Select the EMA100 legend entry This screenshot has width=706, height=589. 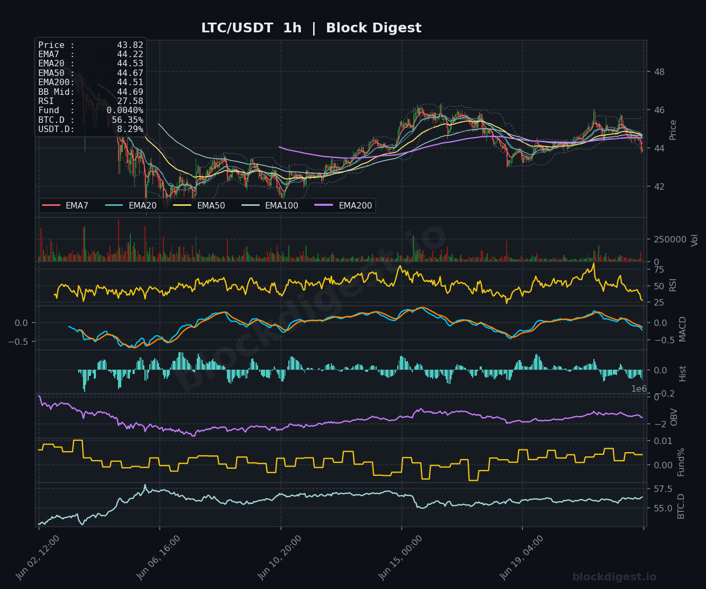click(270, 205)
